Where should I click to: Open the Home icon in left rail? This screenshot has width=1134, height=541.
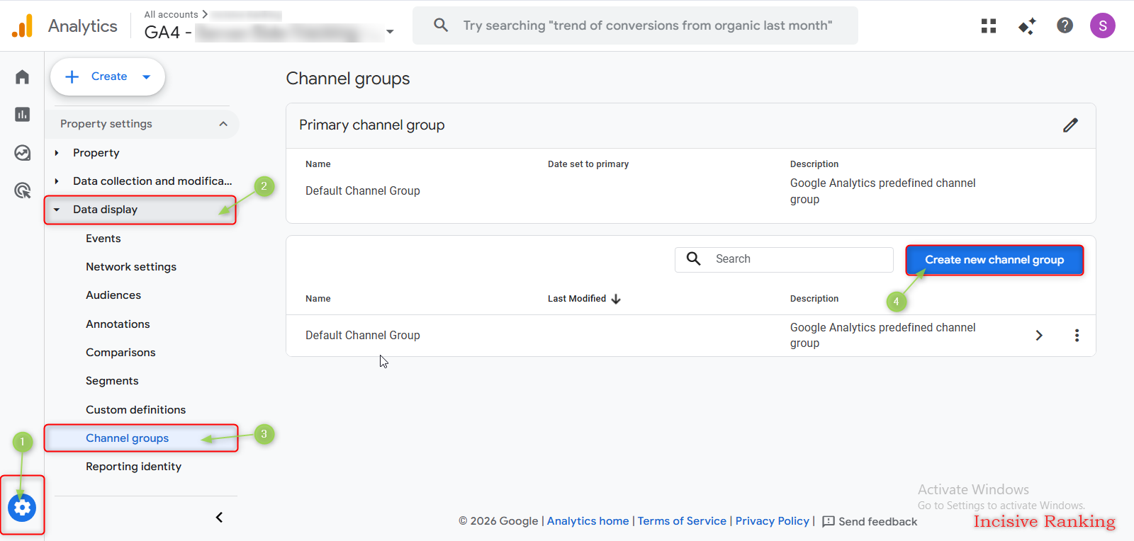tap(22, 76)
